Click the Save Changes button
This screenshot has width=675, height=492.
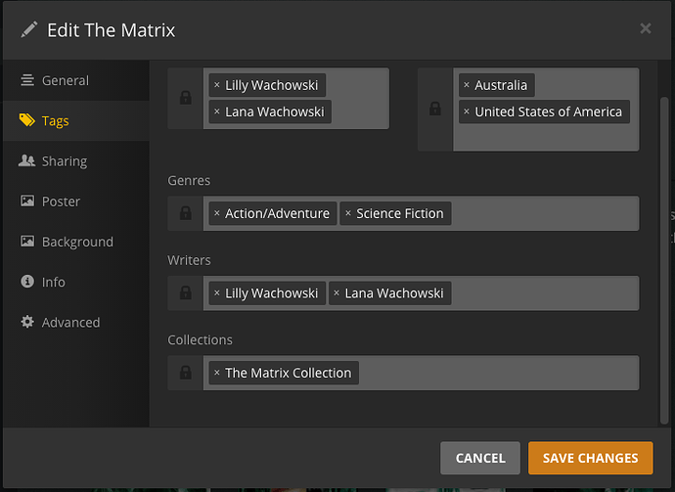[591, 458]
